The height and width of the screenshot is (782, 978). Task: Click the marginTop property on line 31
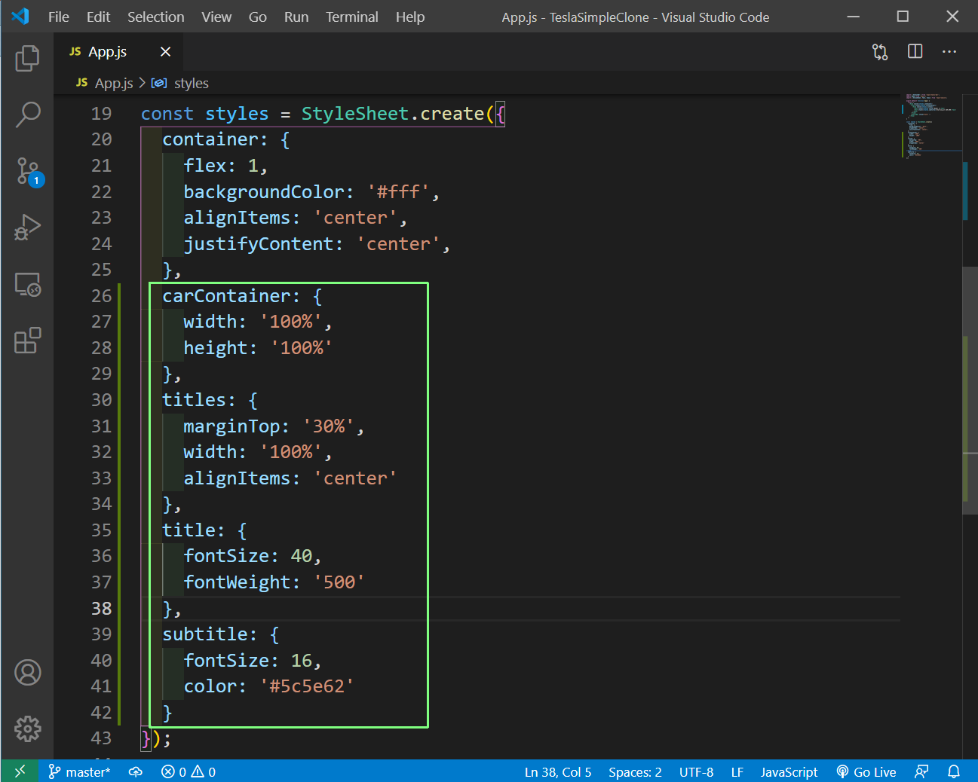[x=231, y=426]
